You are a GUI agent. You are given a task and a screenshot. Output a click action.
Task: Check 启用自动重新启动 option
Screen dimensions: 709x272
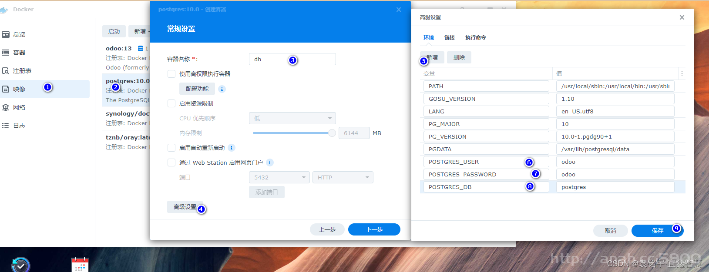tap(171, 148)
